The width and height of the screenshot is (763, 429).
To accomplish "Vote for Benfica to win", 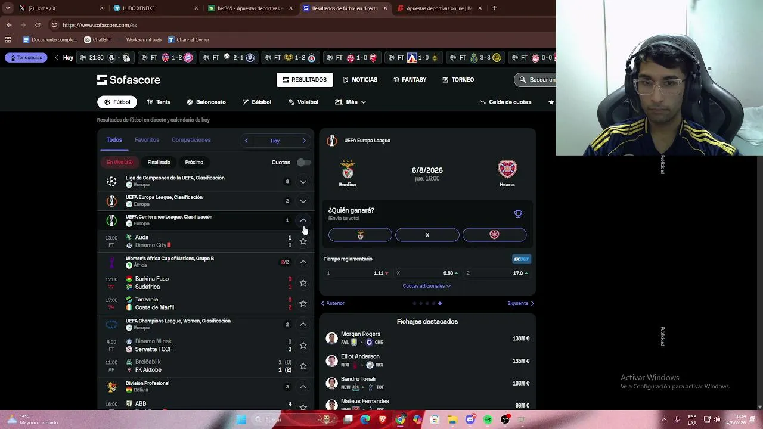I will (360, 235).
